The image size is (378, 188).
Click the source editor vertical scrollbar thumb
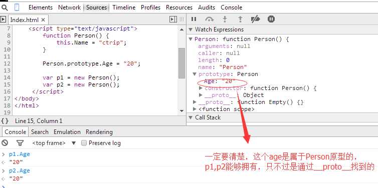(x=182, y=63)
